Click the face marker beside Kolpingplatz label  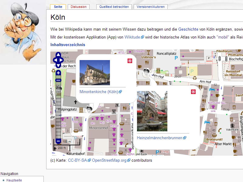click(x=89, y=109)
